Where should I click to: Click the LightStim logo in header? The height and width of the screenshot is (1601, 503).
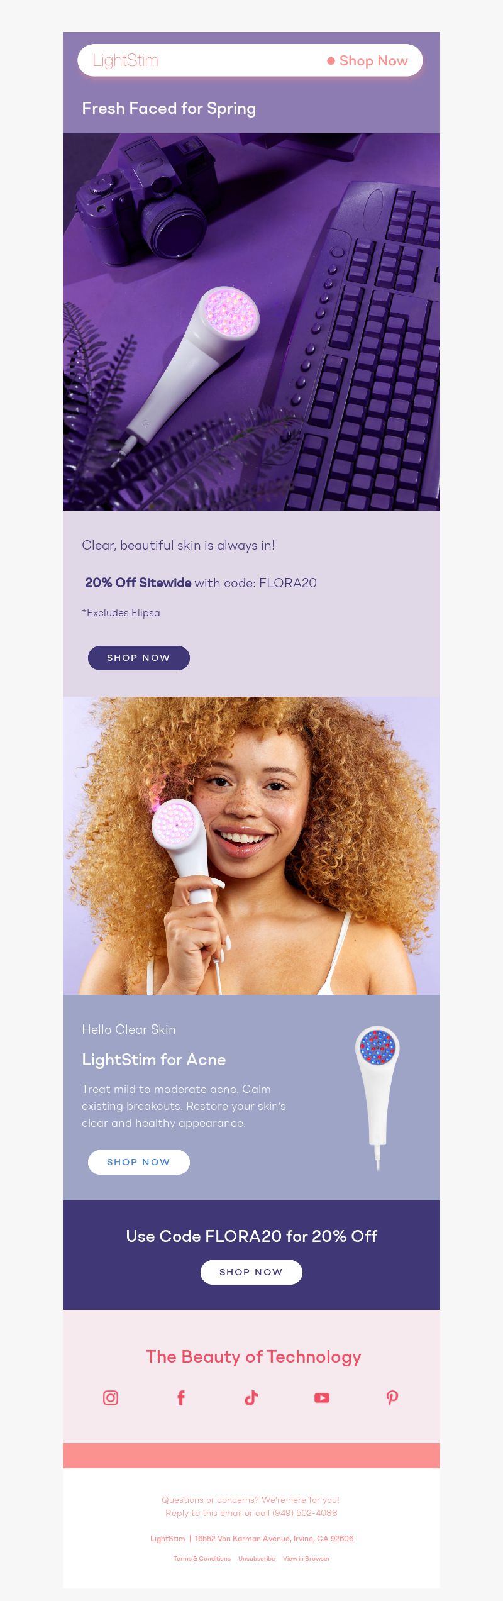126,60
